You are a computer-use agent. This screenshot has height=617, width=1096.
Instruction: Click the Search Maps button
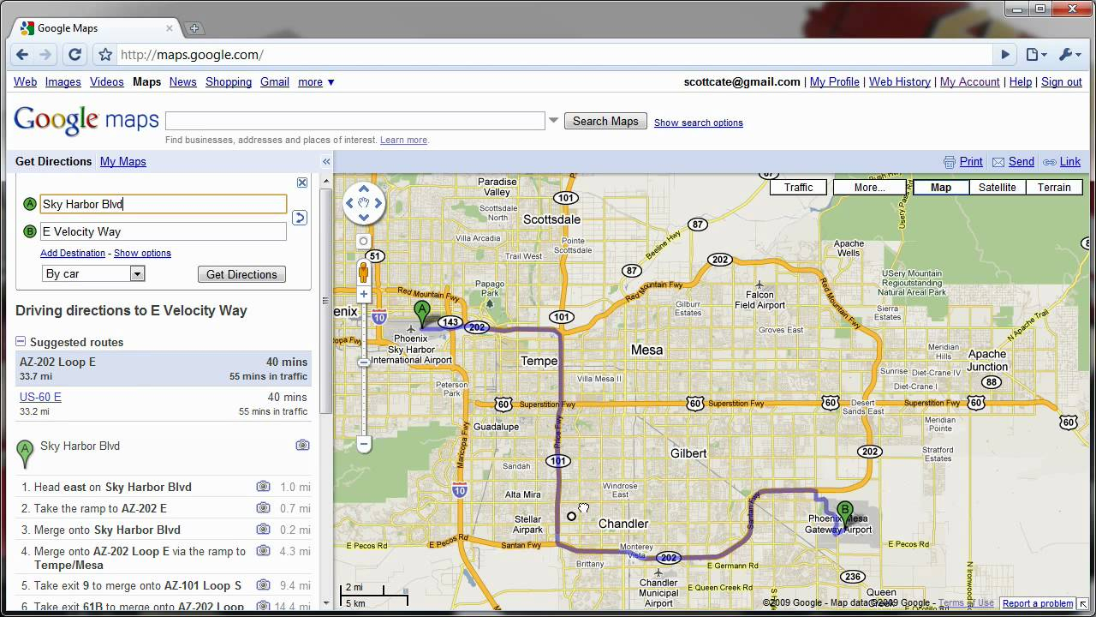605,122
